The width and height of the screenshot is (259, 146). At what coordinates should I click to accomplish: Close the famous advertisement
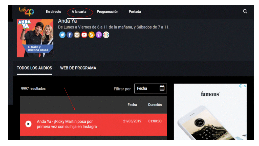245,86
